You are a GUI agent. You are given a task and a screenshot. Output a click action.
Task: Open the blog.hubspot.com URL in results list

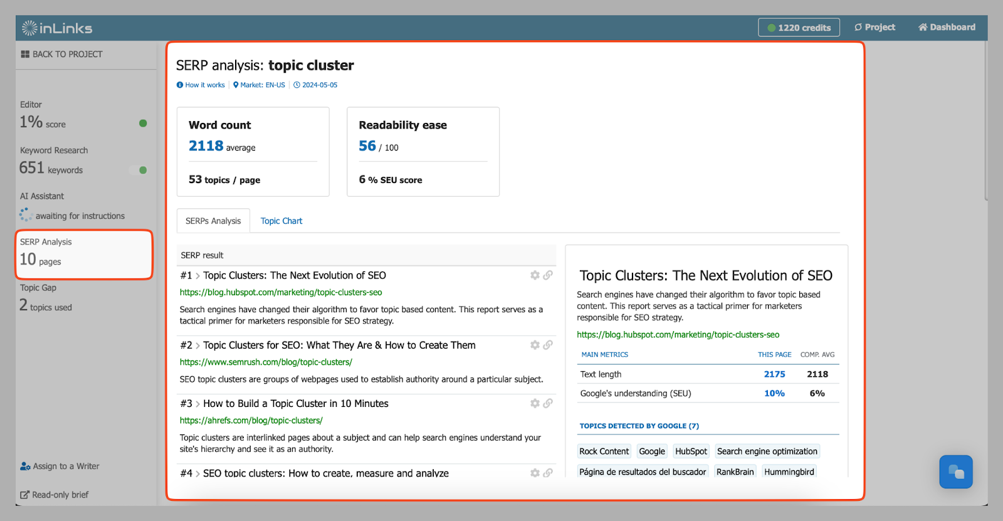[x=281, y=292]
